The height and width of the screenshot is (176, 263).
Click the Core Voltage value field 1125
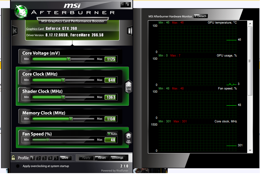110,59
